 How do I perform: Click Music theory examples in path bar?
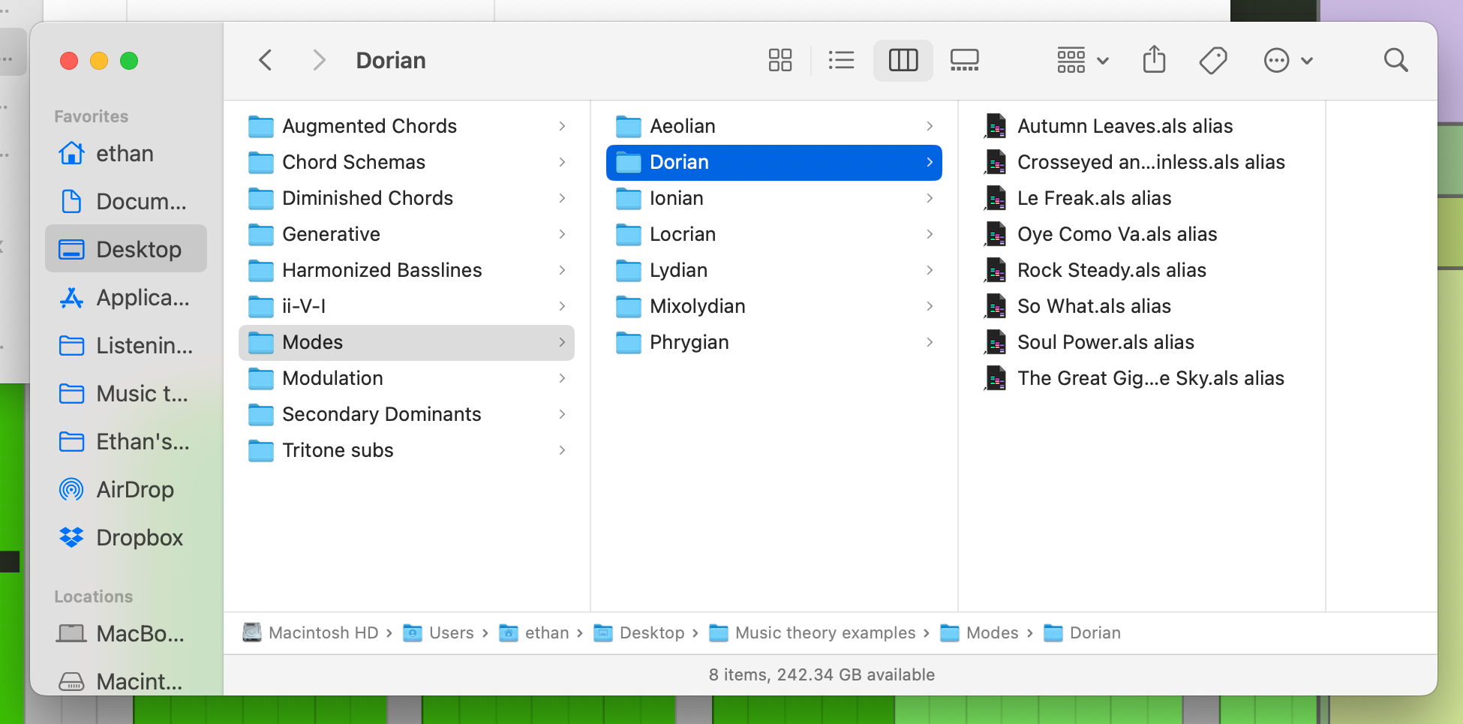coord(825,633)
